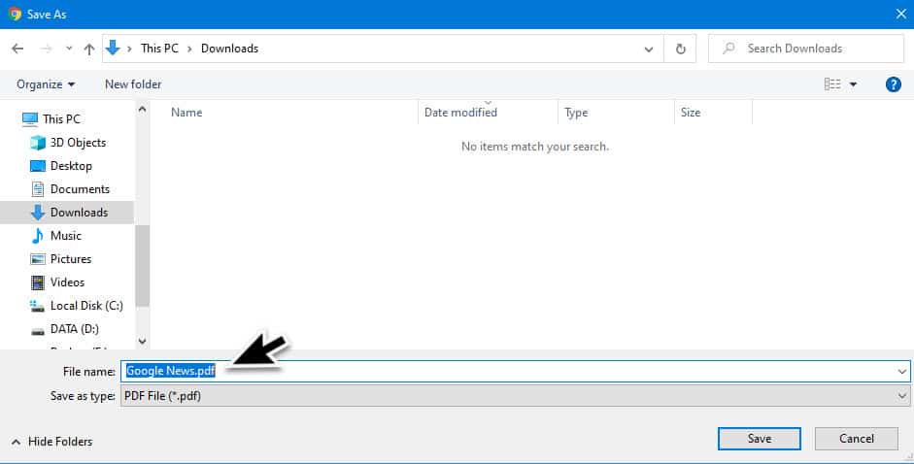Click sidebar scrollbar down arrow
Image resolution: width=914 pixels, height=464 pixels.
[x=142, y=342]
